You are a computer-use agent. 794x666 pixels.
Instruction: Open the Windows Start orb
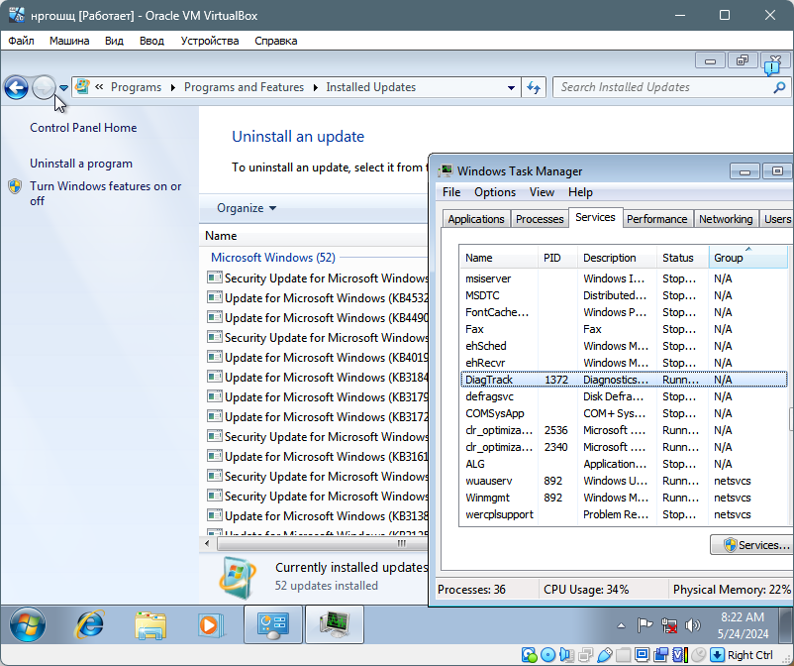coord(26,624)
